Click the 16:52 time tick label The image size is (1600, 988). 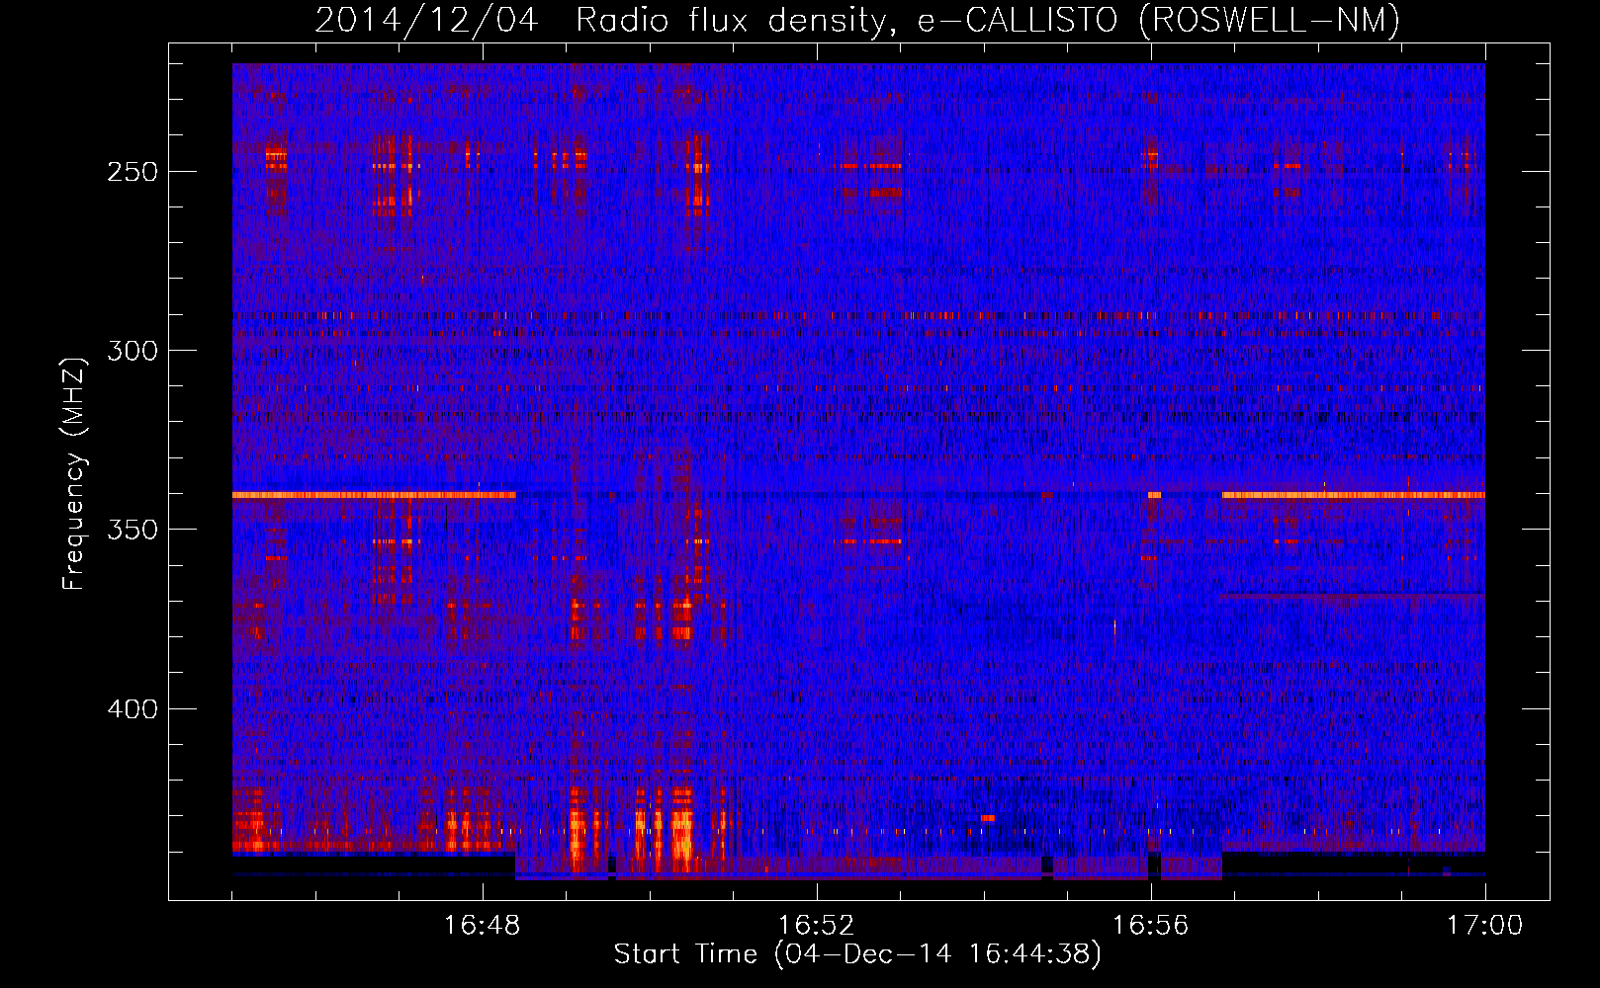[x=817, y=926]
